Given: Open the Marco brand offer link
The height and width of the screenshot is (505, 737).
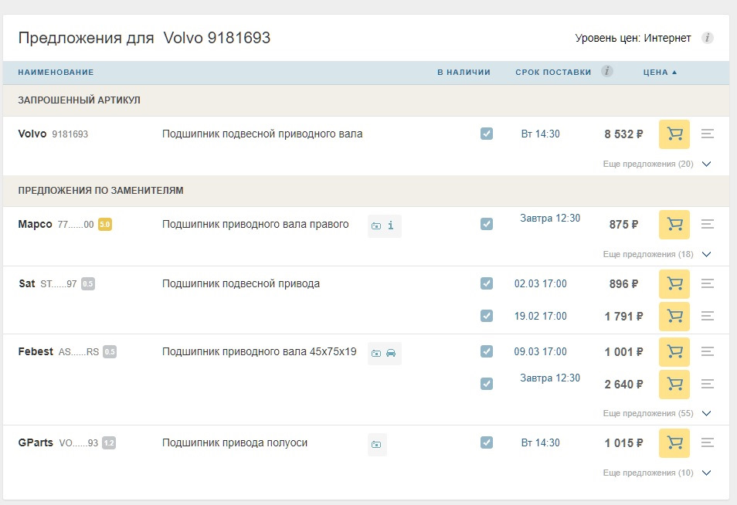Looking at the screenshot, I should (34, 222).
